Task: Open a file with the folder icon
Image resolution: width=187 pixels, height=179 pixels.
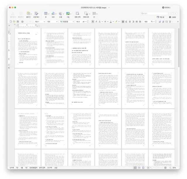Action: click(14, 22)
